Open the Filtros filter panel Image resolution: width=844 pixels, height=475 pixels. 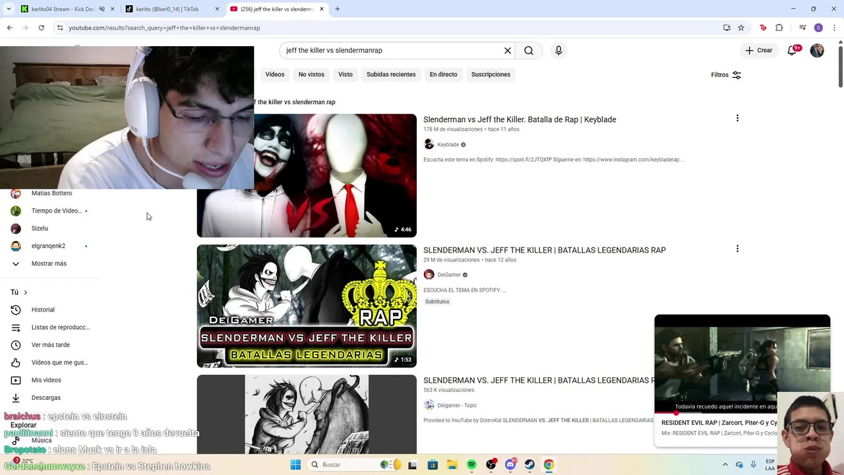[x=726, y=75]
